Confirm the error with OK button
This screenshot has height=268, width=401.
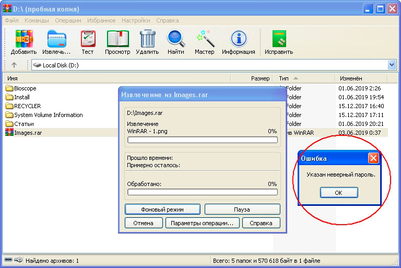pyautogui.click(x=339, y=192)
